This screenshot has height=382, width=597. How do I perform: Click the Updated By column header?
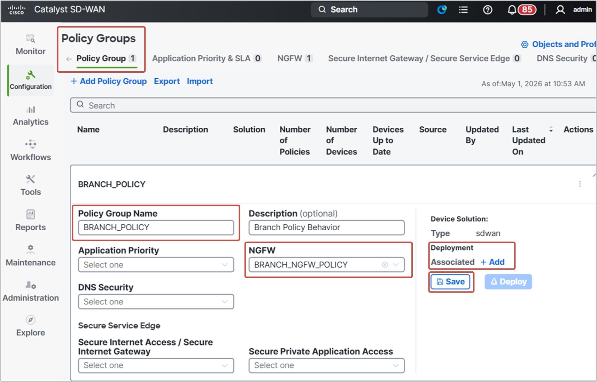tap(482, 135)
